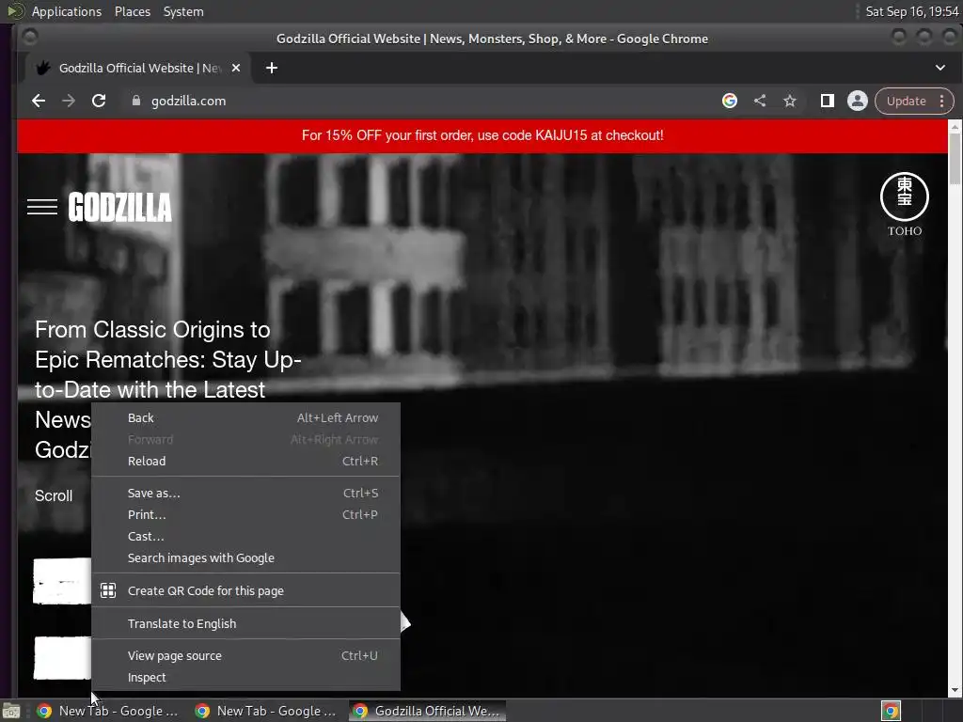The height and width of the screenshot is (722, 963).
Task: Choose Reload in the context menu
Action: (x=245, y=461)
